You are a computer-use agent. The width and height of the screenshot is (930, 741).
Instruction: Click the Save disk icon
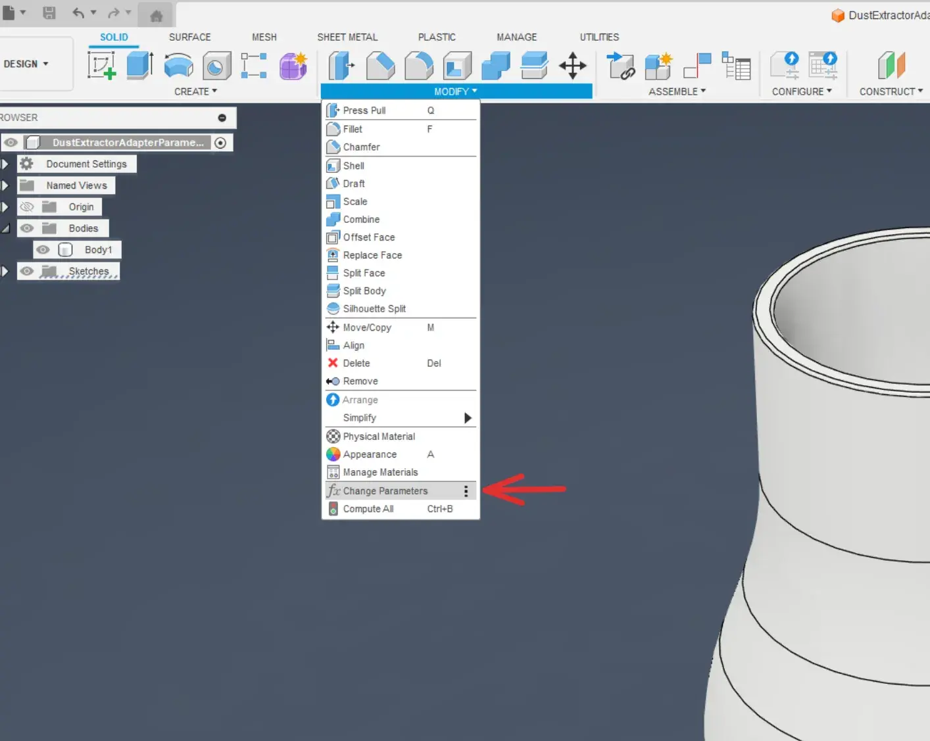coord(49,12)
